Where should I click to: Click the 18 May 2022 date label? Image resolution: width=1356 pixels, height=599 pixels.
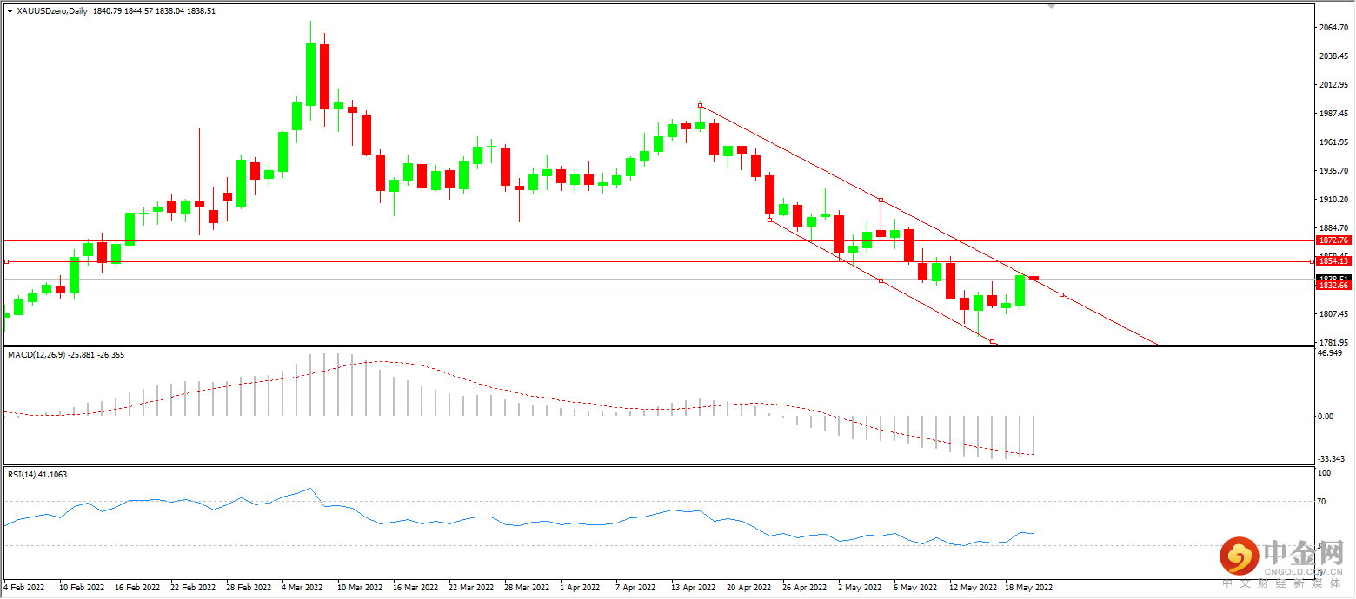click(1029, 588)
